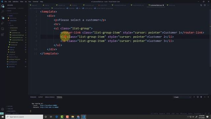Click the taskbar clock and date
This screenshot has width=211, height=119.
tap(201, 117)
